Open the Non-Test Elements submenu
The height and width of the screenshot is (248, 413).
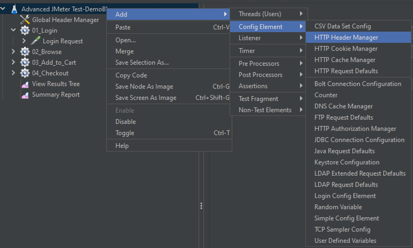click(x=268, y=110)
